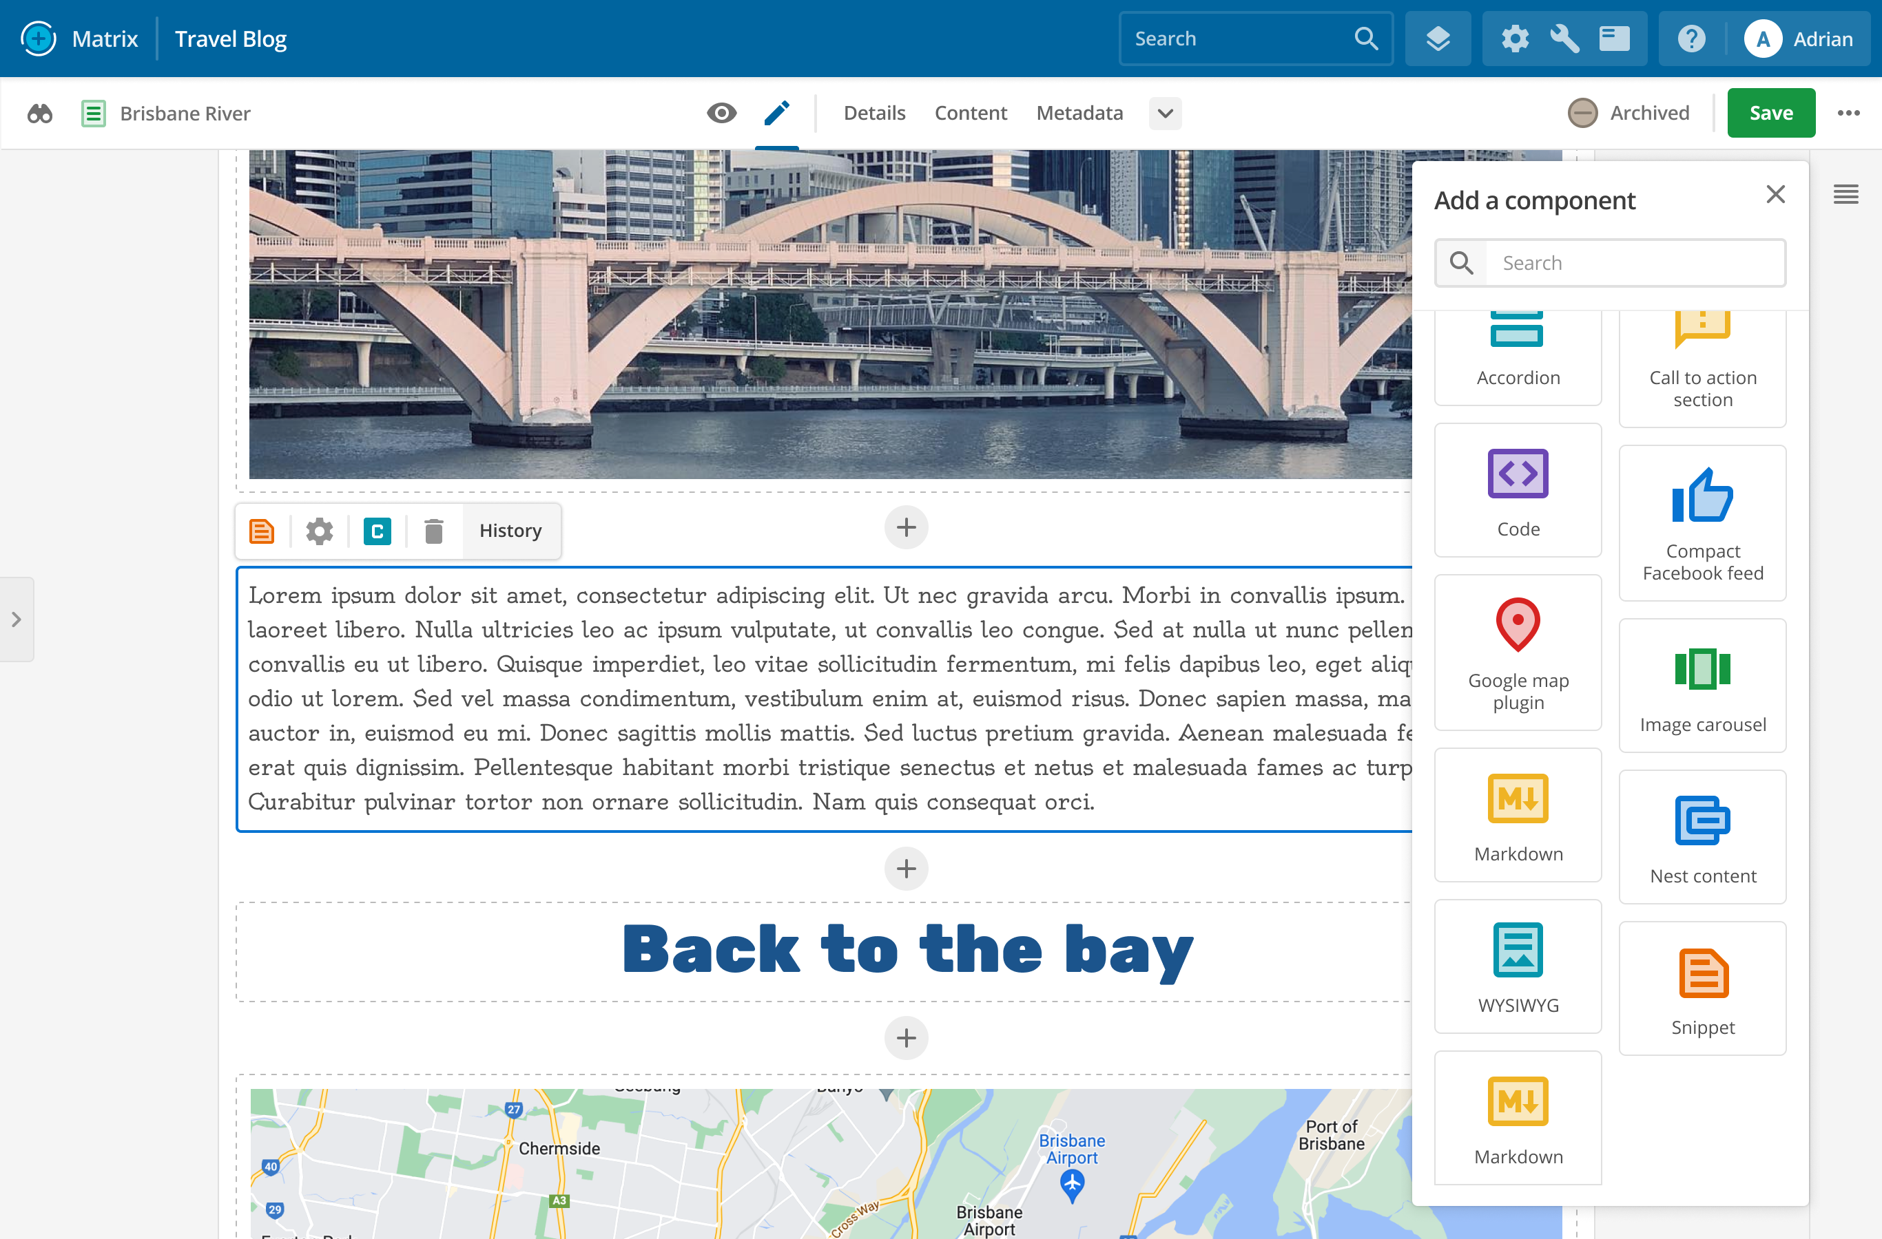Expand more screens chevron dropdown

coord(1165,113)
